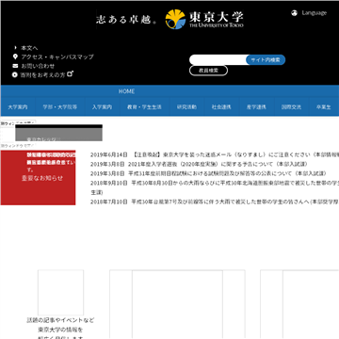
Task: Select the HOME navigation item
Action: (x=126, y=91)
